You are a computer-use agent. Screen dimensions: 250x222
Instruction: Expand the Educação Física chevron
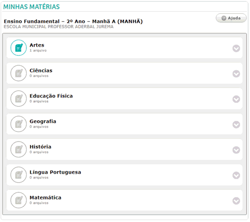pyautogui.click(x=236, y=99)
